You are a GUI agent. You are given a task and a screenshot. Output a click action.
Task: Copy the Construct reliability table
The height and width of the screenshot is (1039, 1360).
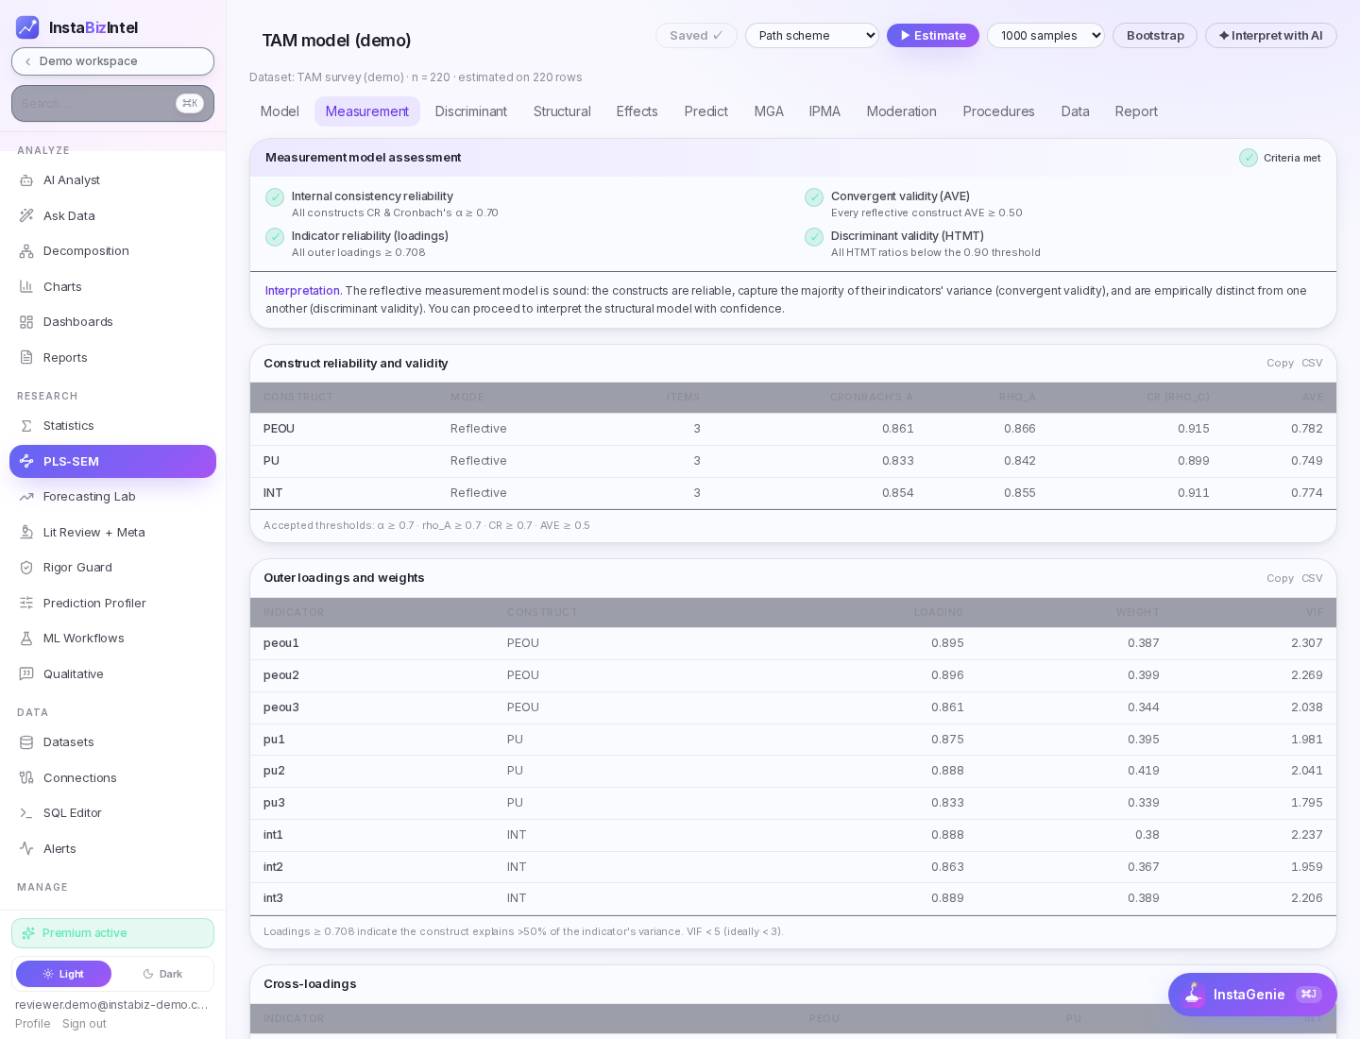pyautogui.click(x=1280, y=364)
